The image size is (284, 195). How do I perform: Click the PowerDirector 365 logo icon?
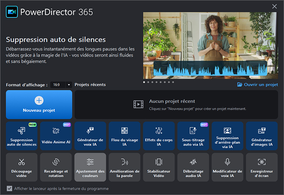[x=12, y=12]
